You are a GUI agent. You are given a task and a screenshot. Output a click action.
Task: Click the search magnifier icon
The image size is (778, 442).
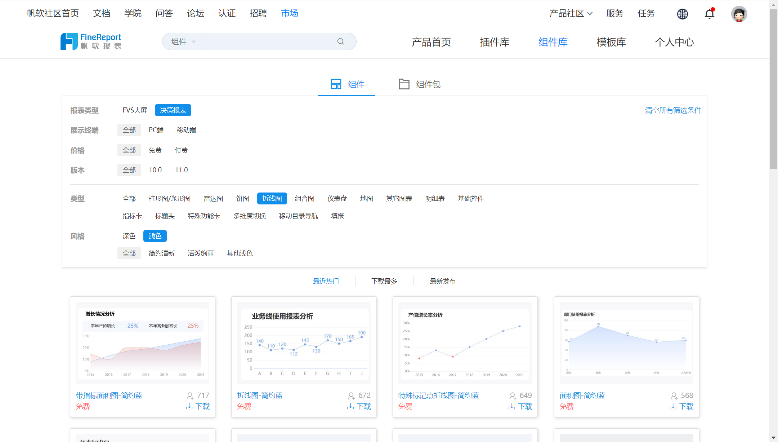(x=340, y=41)
